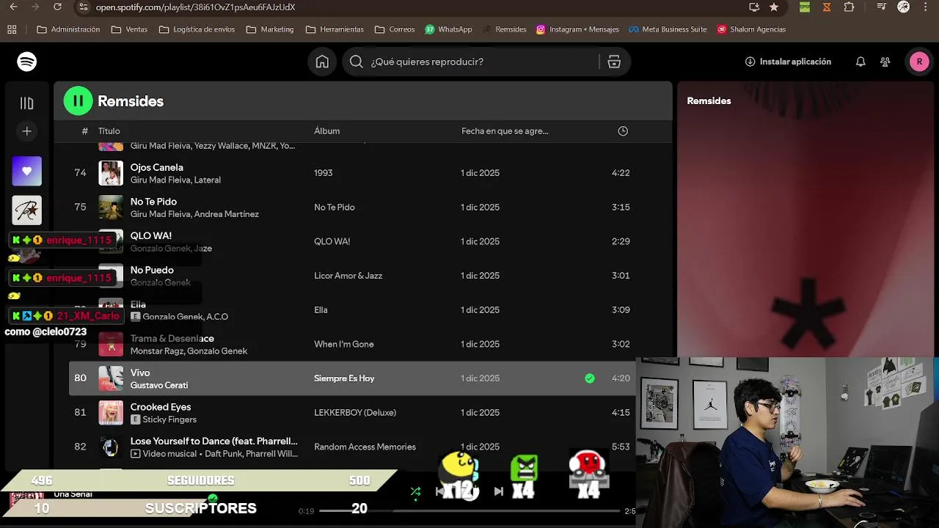939x528 pixels.
Task: Open the Liked Songs purple heart tile
Action: coord(26,171)
